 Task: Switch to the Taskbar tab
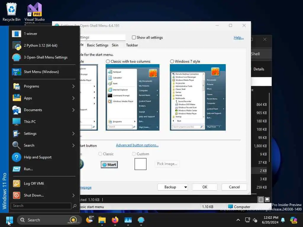click(132, 45)
